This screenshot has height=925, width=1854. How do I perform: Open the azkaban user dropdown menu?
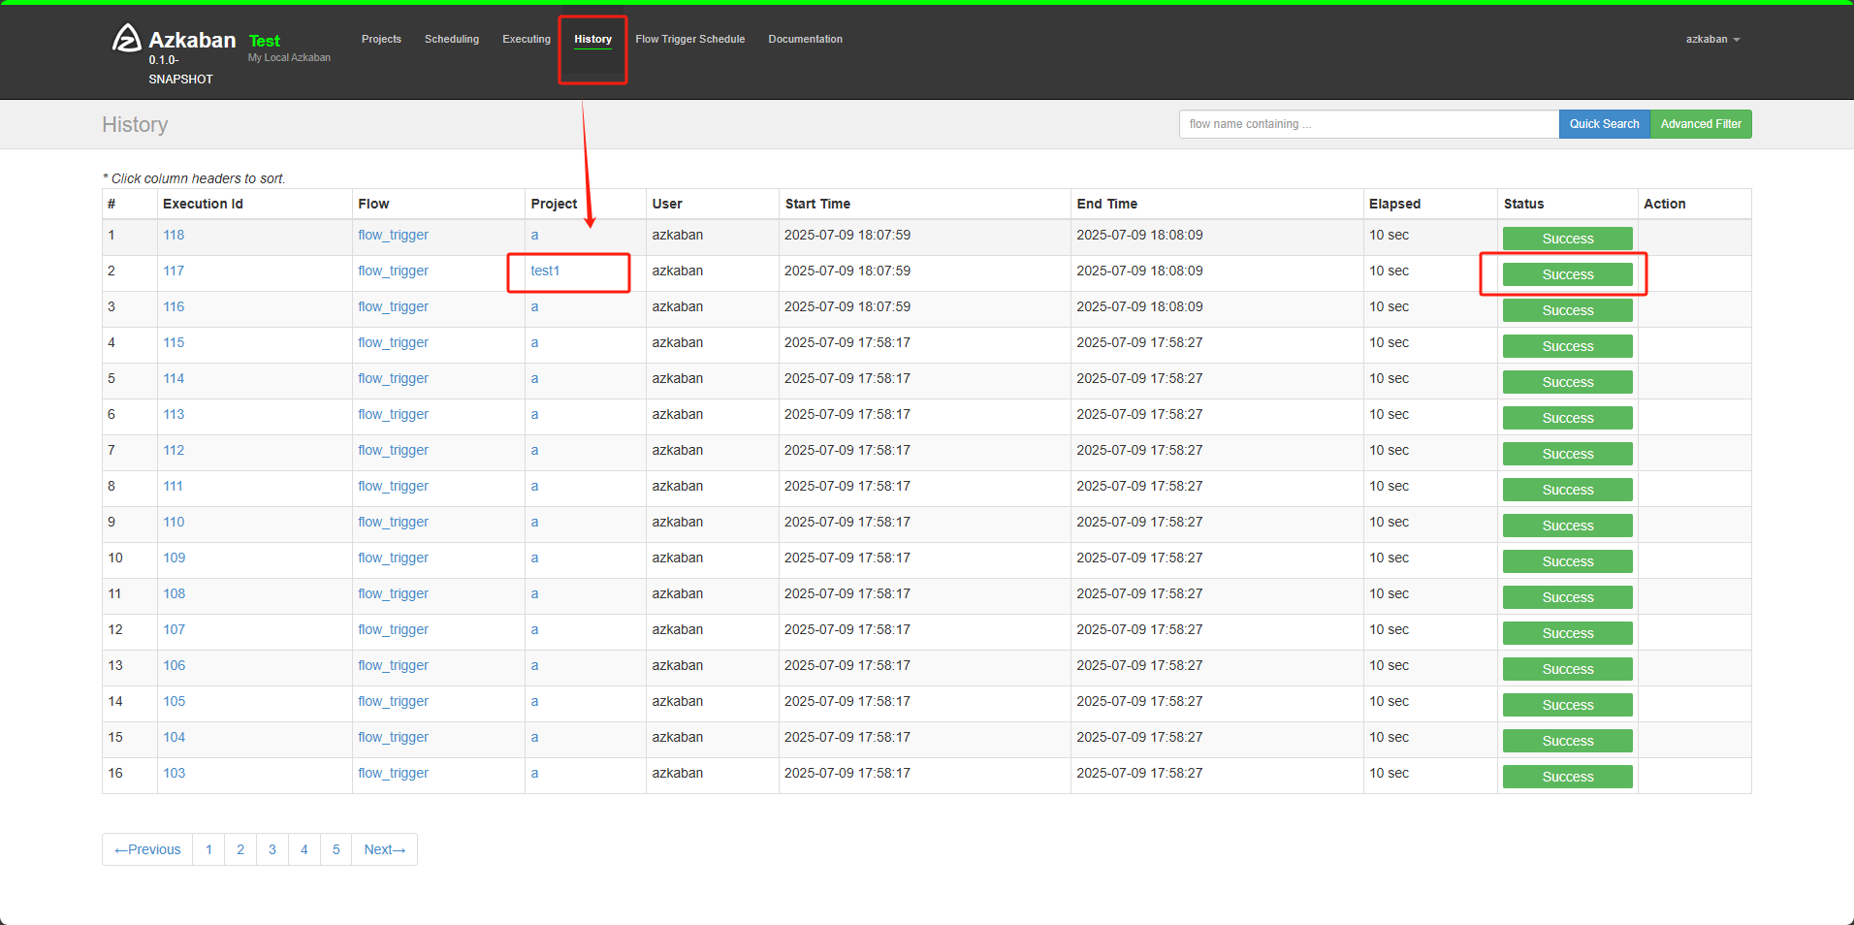pos(1711,40)
